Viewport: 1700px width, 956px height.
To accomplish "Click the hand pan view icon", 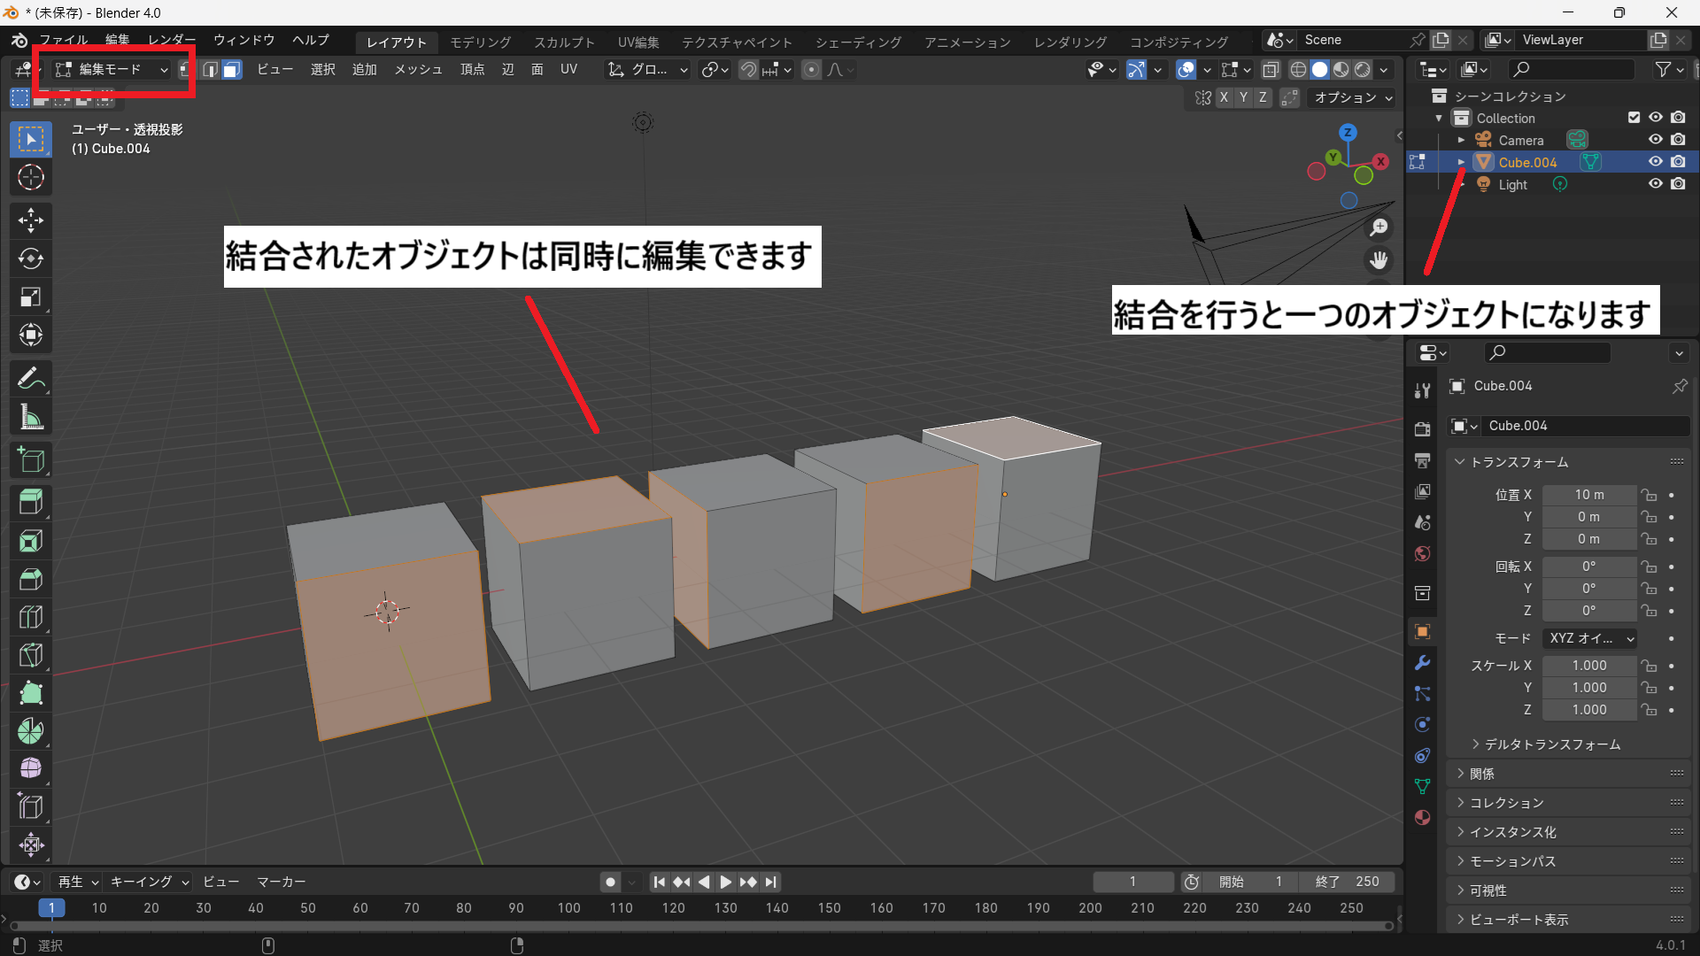I will pos(1379,260).
